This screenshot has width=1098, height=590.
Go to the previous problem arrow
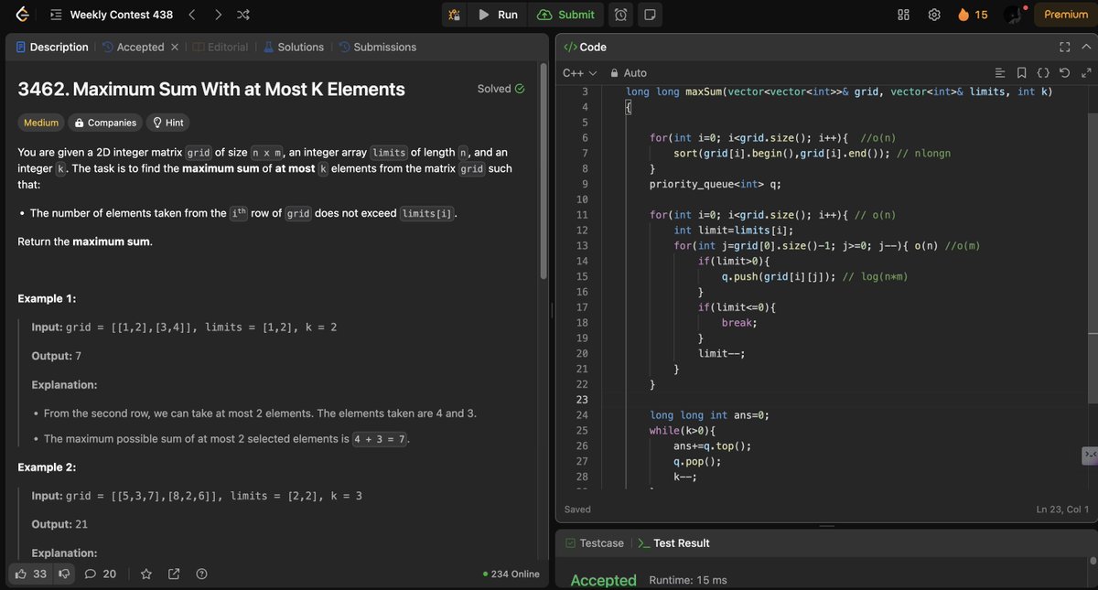[x=191, y=15]
